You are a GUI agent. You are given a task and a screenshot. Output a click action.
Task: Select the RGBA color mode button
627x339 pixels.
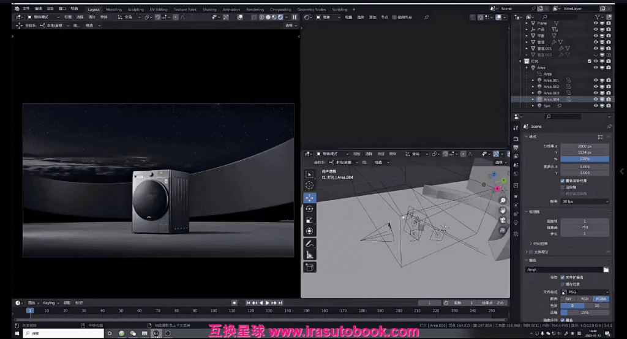(x=600, y=299)
